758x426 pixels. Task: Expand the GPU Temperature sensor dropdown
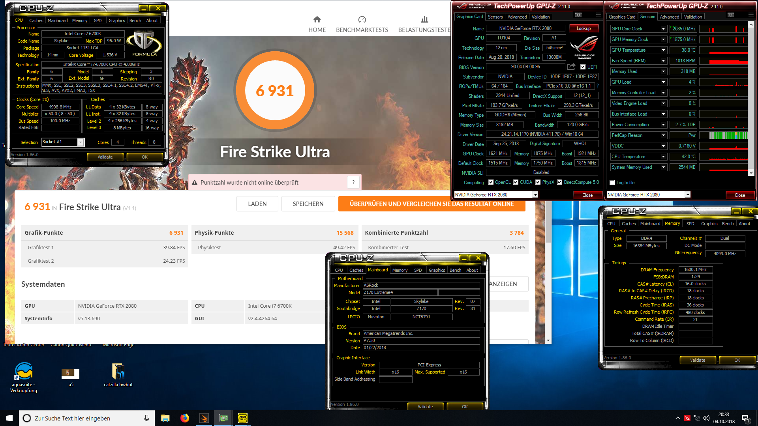(663, 50)
